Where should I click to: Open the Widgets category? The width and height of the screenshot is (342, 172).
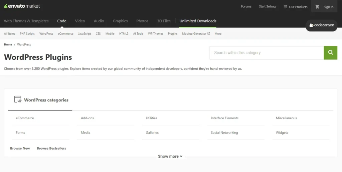point(282,133)
